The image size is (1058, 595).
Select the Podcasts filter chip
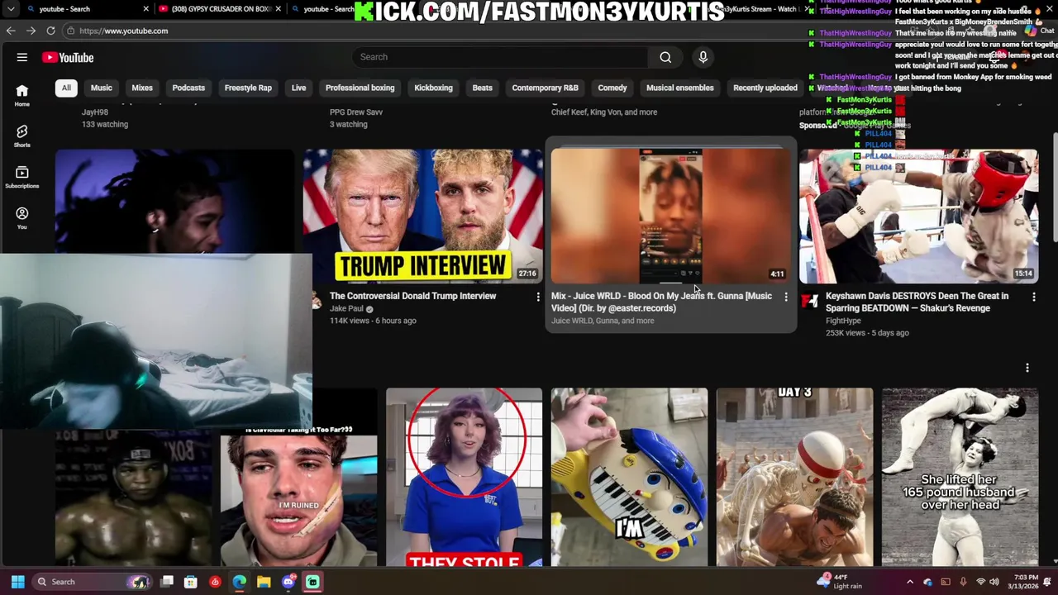point(188,88)
